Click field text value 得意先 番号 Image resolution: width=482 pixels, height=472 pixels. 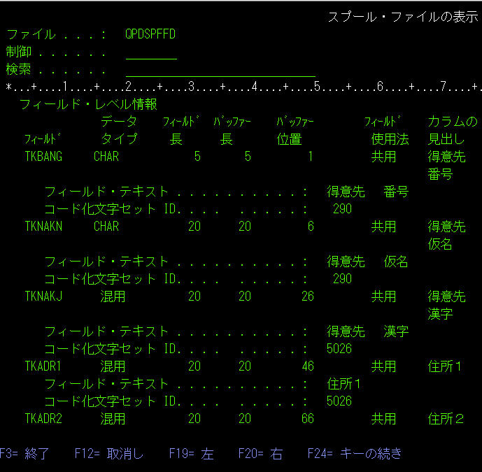(x=368, y=192)
